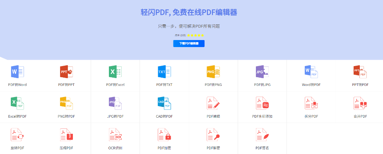The image size is (383, 154).
Task: Select the PDF水印添加 watermark icon
Action: 263,103
